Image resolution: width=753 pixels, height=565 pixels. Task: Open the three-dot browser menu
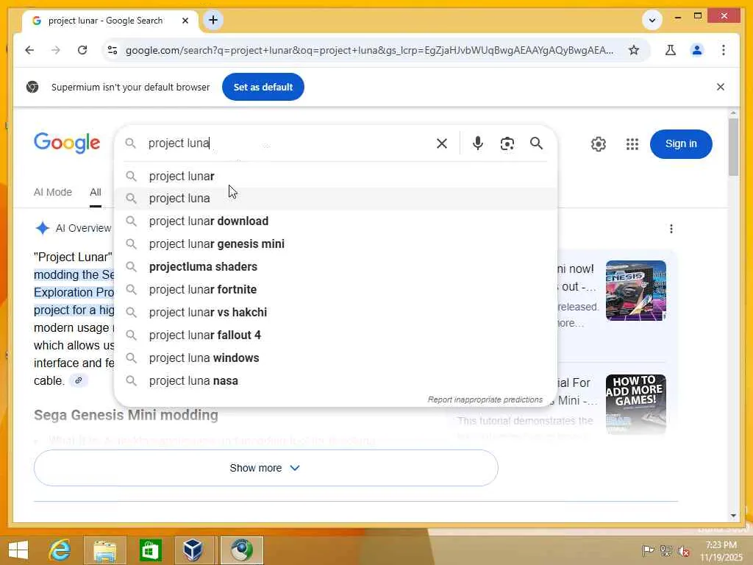click(x=724, y=50)
